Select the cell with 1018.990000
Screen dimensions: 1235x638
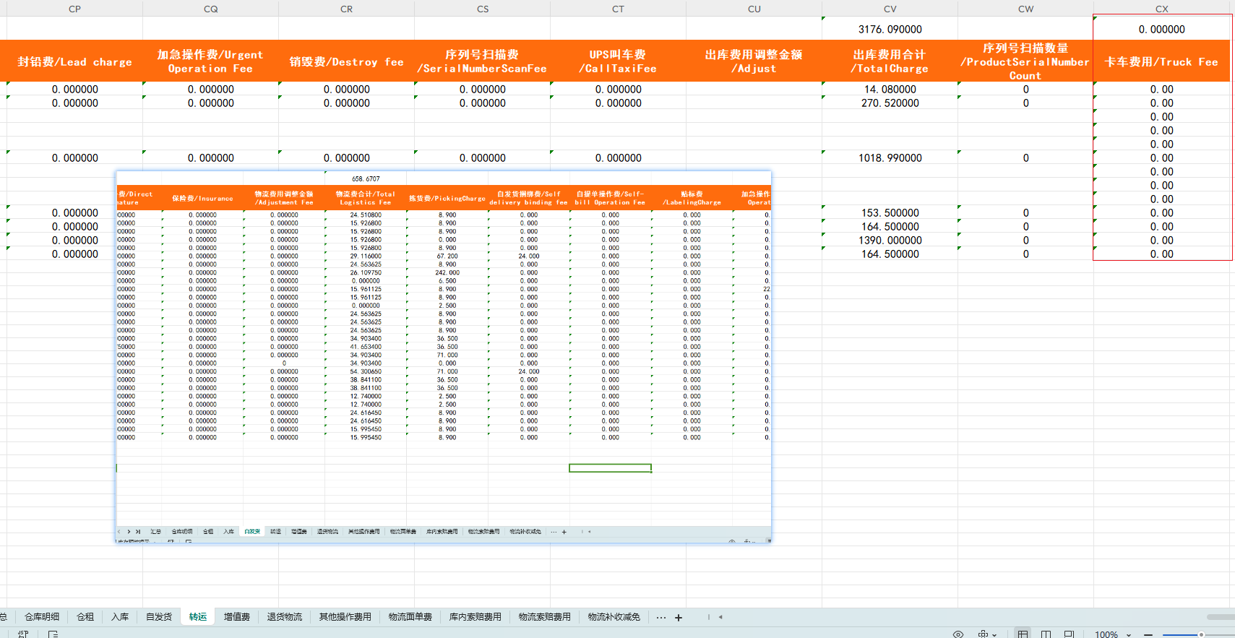(890, 158)
